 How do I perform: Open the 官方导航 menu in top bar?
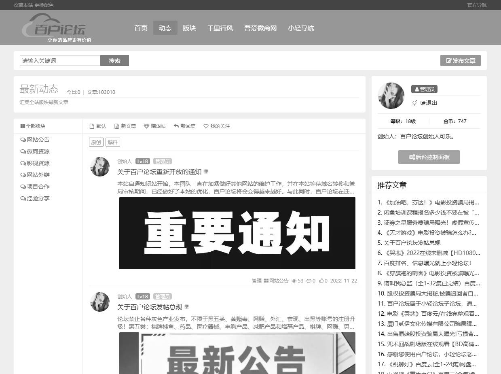477,5
